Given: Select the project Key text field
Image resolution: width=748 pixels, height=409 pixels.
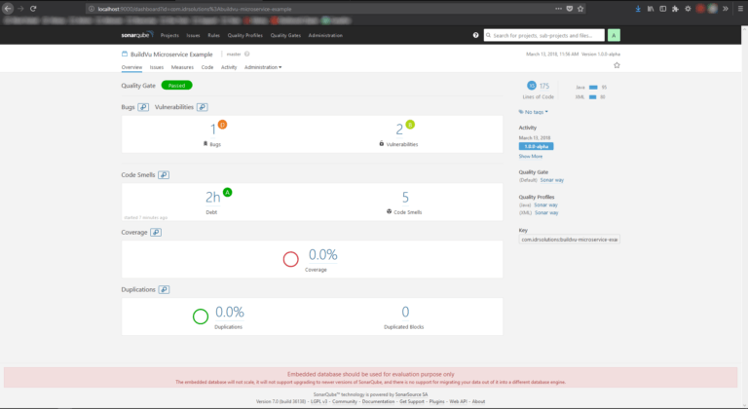Looking at the screenshot, I should click(x=570, y=239).
